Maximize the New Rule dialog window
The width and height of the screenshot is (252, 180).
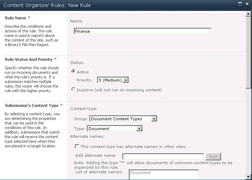[240, 4]
